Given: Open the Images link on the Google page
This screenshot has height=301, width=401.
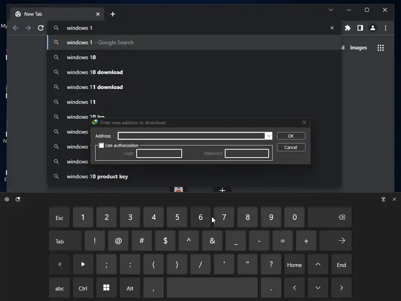Looking at the screenshot, I should tap(358, 47).
